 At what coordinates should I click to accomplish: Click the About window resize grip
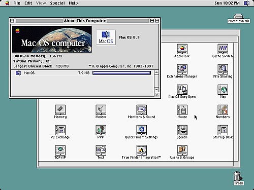point(157,95)
